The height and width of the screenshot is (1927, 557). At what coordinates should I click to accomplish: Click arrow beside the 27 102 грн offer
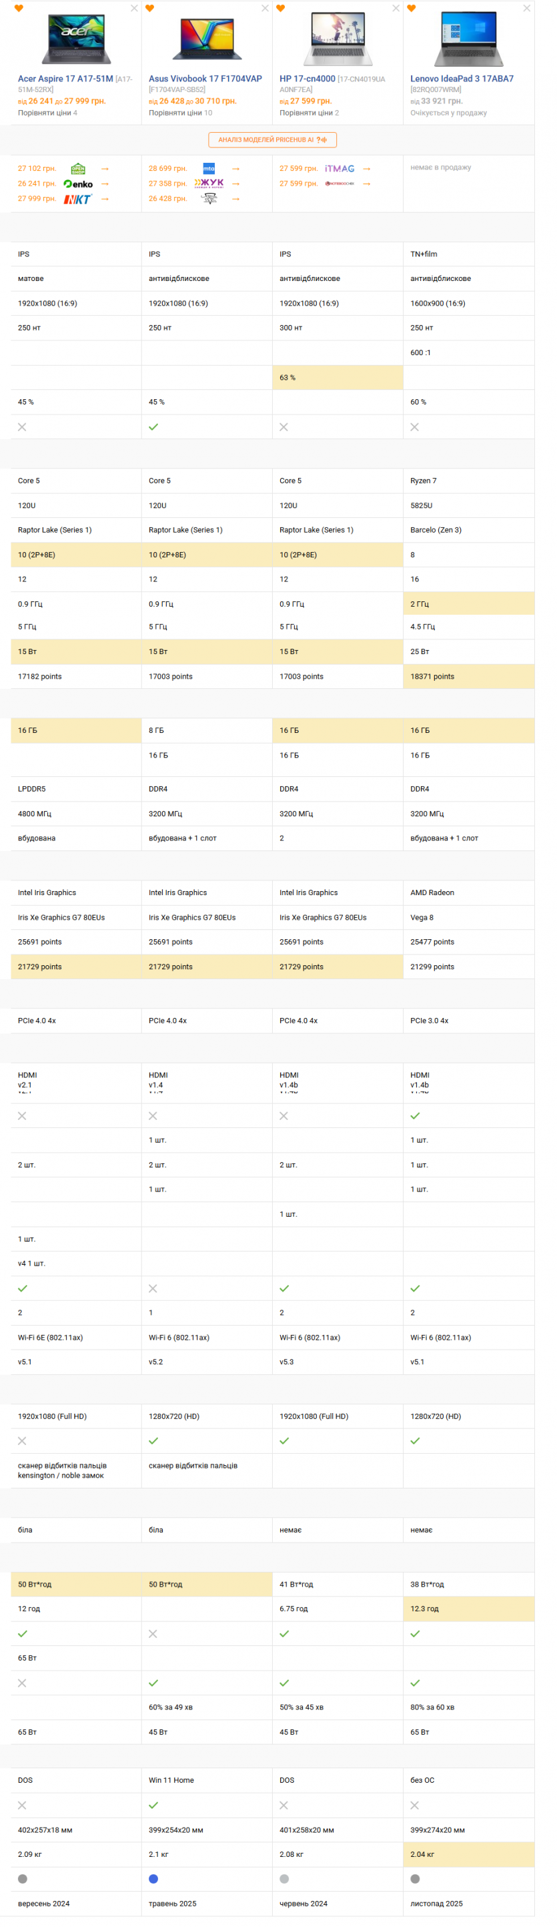point(105,169)
